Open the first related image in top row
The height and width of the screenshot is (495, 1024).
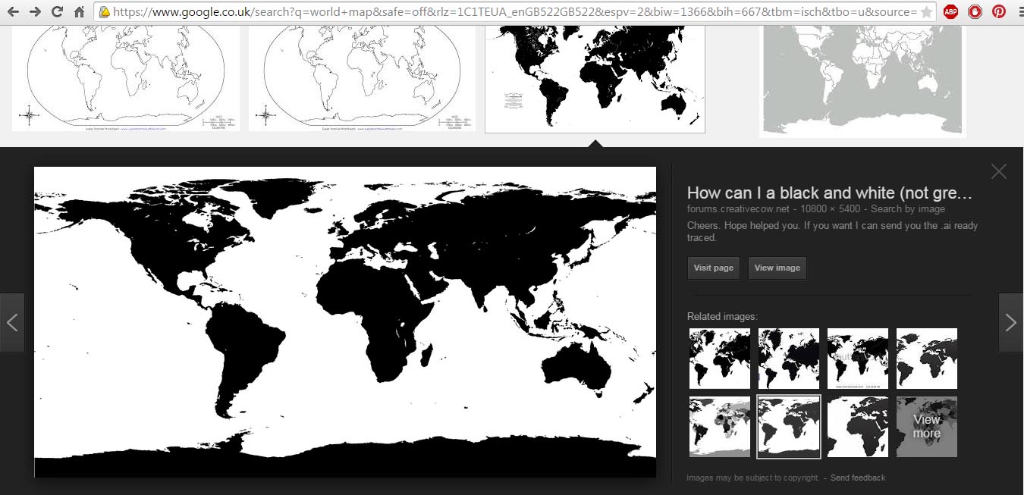[x=720, y=359]
